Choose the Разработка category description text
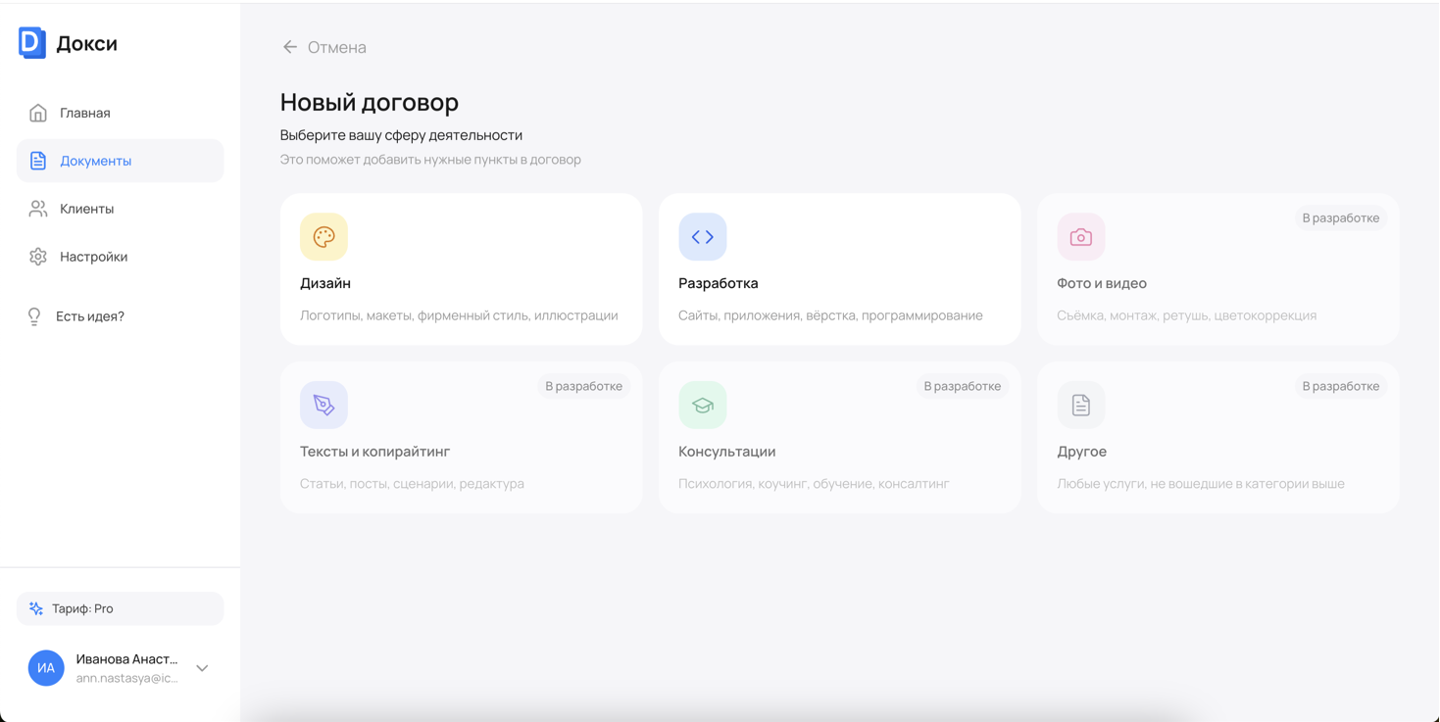This screenshot has width=1440, height=722. point(830,315)
